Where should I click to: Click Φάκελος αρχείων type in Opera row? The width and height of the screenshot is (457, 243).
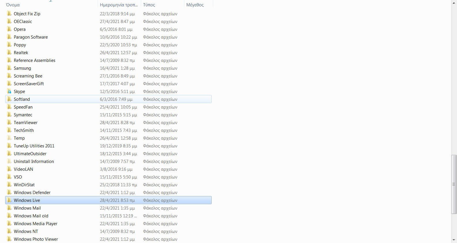click(x=160, y=29)
